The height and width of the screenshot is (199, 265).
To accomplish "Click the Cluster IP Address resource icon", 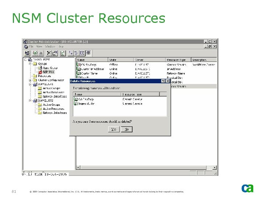I will pyautogui.click(x=79, y=69).
